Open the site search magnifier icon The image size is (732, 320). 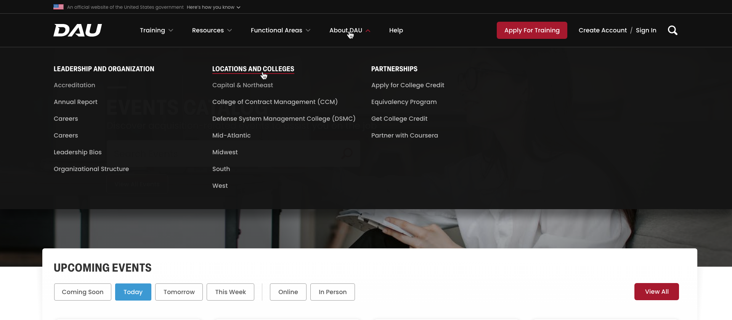(673, 30)
